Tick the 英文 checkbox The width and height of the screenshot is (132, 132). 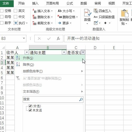(16, 11)
